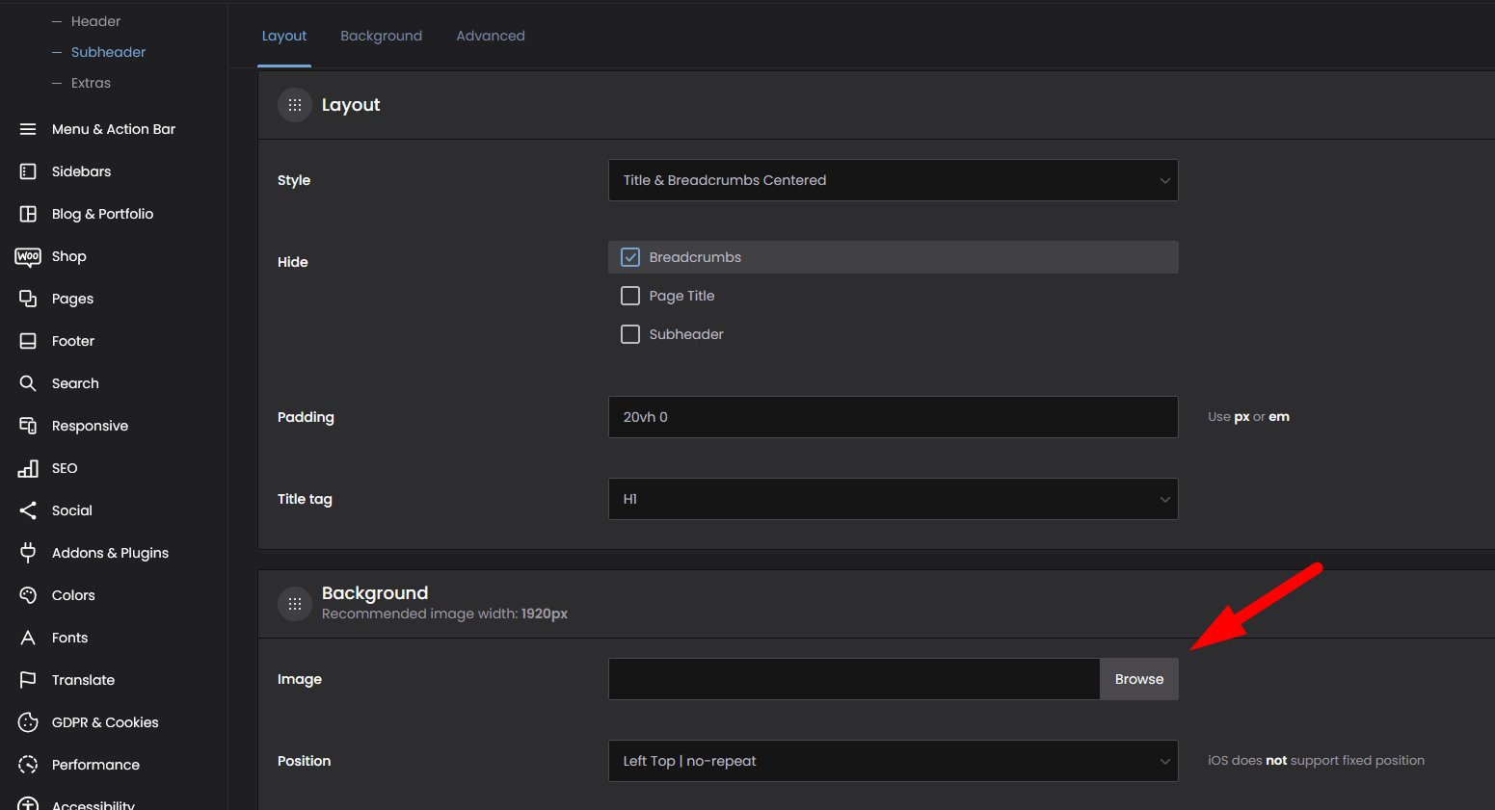Check the Subheader hide checkbox
This screenshot has height=810, width=1495.
tap(630, 334)
